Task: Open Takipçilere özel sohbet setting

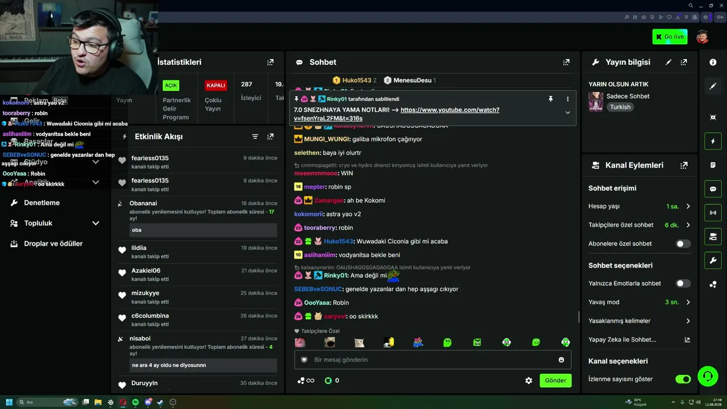Action: point(640,225)
